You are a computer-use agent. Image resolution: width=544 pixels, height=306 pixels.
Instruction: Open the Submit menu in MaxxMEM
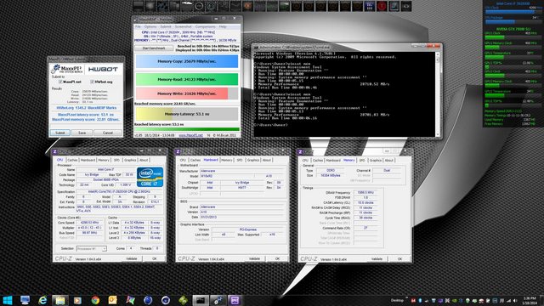click(x=166, y=26)
